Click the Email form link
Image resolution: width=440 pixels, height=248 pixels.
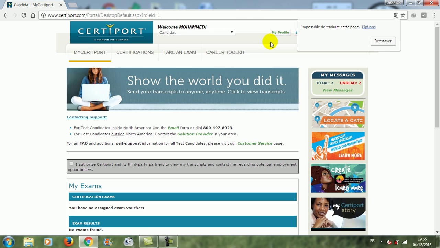coord(173,128)
